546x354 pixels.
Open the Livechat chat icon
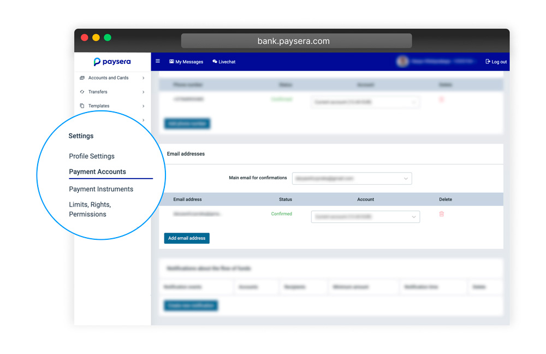pyautogui.click(x=213, y=62)
